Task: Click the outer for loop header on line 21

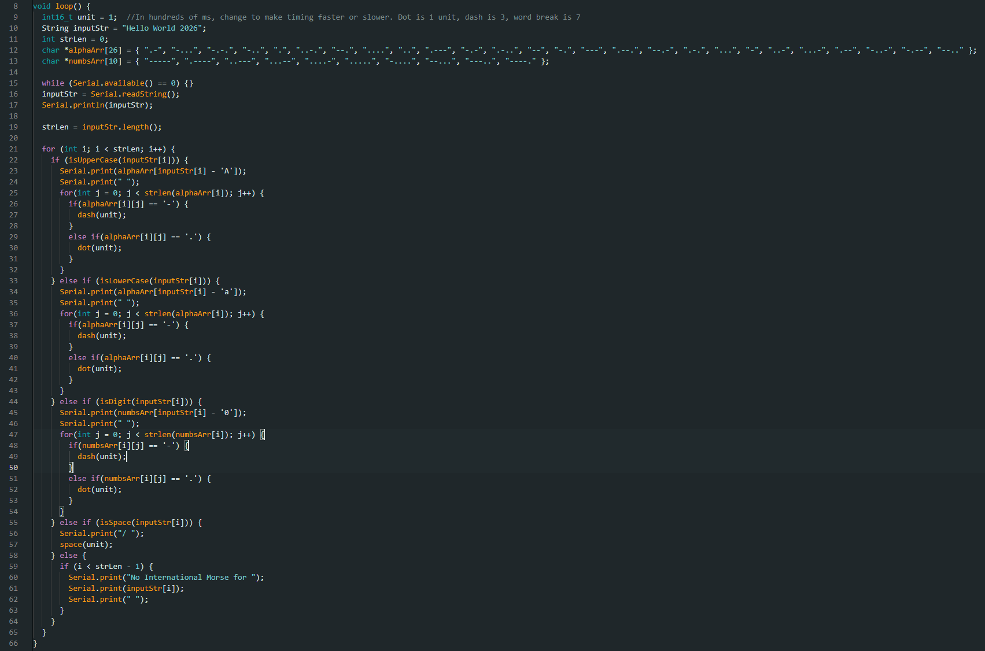Action: (x=108, y=149)
